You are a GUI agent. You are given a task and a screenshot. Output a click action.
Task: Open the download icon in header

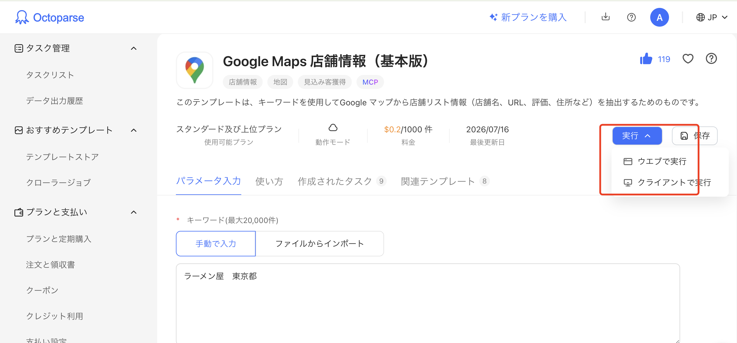[605, 17]
